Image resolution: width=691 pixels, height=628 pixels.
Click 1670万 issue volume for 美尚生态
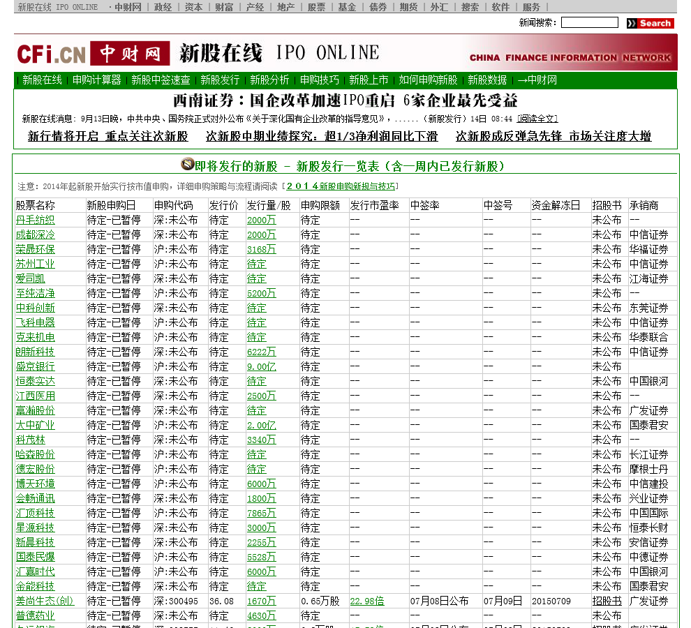coord(261,601)
